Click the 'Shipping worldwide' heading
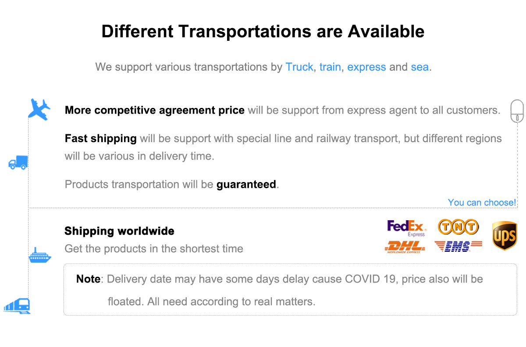The image size is (526, 347). 119,231
